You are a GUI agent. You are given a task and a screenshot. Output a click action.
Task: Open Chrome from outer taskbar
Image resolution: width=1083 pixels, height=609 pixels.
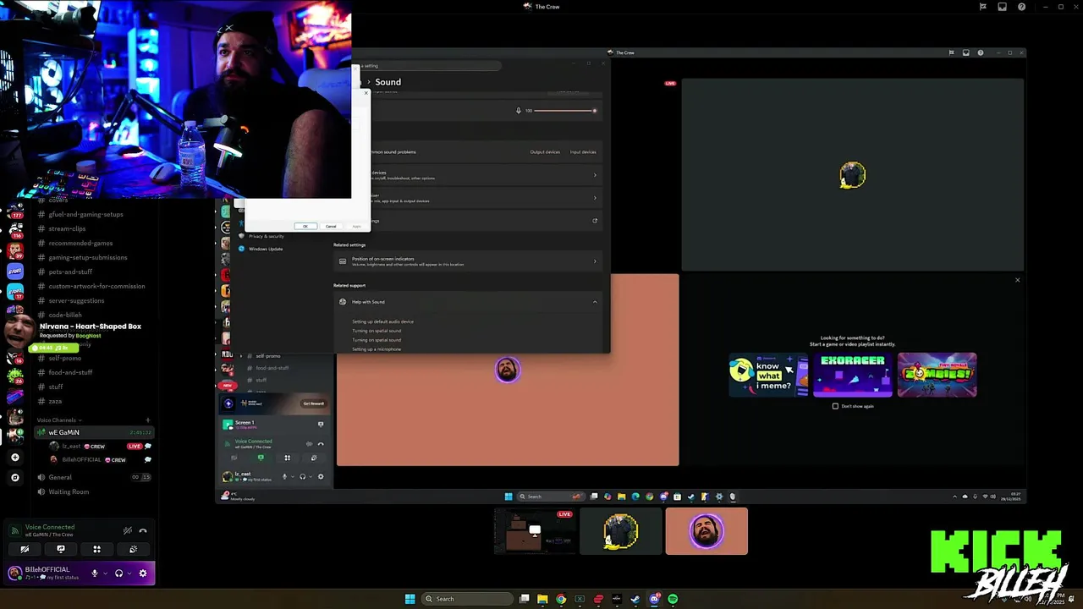tap(561, 599)
